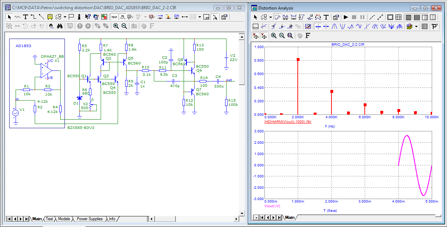This screenshot has width=447, height=227.
Task: Click the binoculars Find icon
Action: pyautogui.click(x=60, y=26)
